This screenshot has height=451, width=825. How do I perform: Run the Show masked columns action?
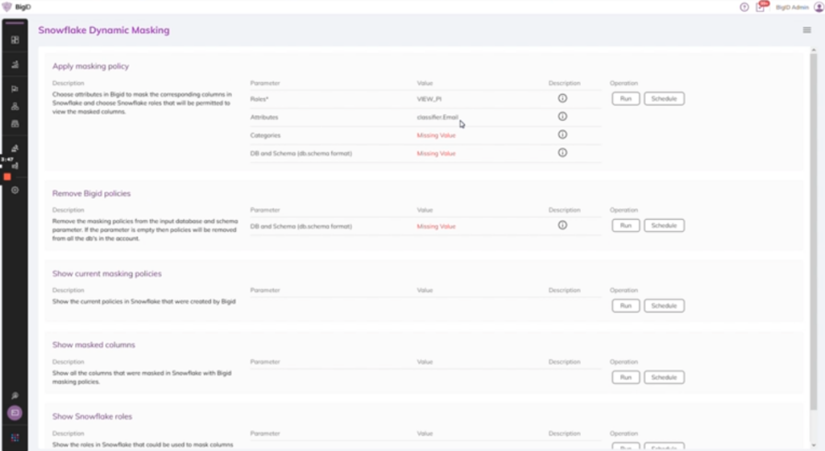[x=626, y=377]
